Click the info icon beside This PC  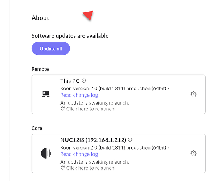click(84, 80)
